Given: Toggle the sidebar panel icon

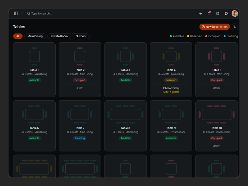Looking at the screenshot, I should pyautogui.click(x=16, y=14).
